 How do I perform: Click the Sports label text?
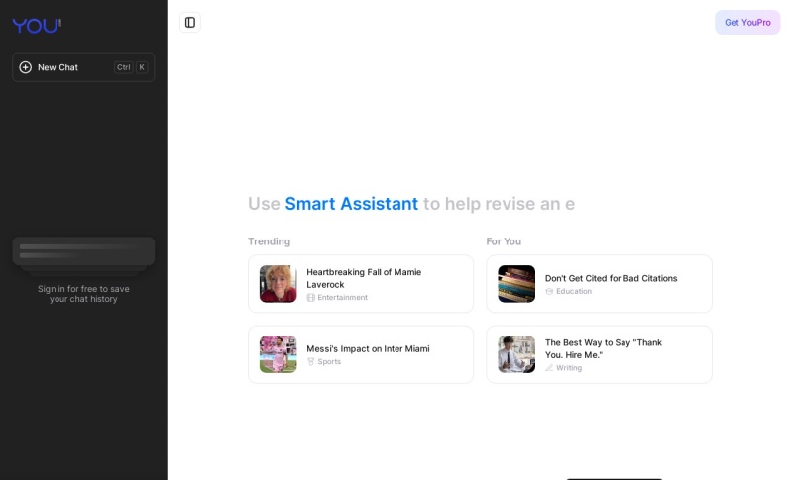[329, 362]
